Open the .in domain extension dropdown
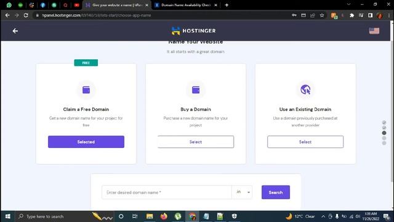Image resolution: width=394 pixels, height=222 pixels. pos(242,192)
